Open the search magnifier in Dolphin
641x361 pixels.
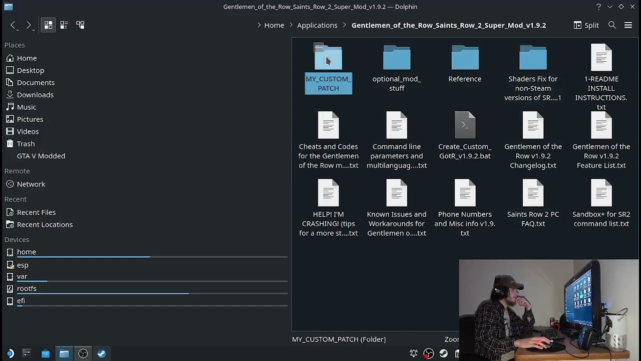coord(612,25)
